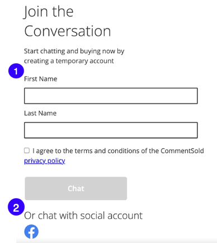The width and height of the screenshot is (217, 243).
Task: Click the blue number 1 step marker
Action: [x=16, y=71]
